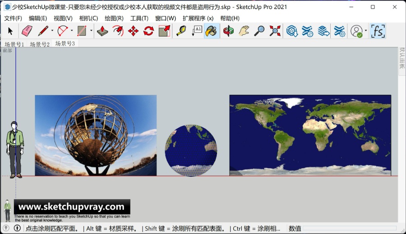The image size is (406, 234).
Task: Choose the red Pencil line tool
Action: click(43, 31)
